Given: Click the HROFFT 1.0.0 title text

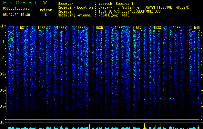Looking at the screenshot, I should [x=25, y=3].
